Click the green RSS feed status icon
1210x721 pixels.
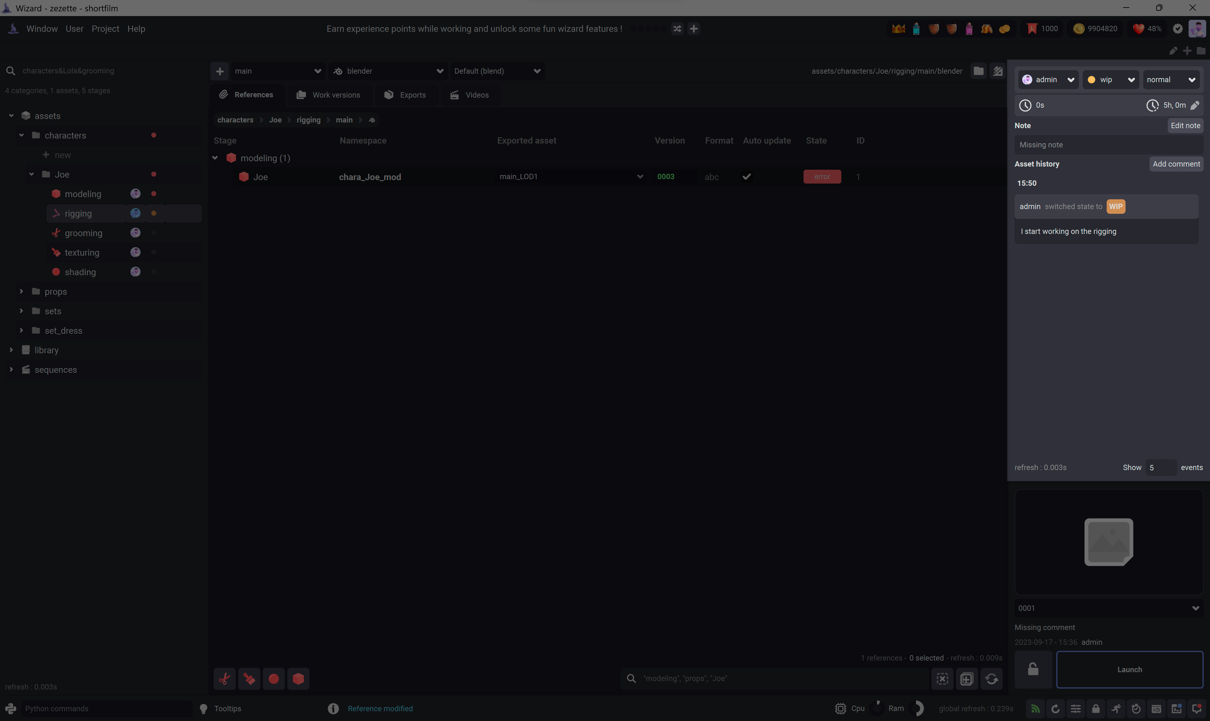[1035, 709]
